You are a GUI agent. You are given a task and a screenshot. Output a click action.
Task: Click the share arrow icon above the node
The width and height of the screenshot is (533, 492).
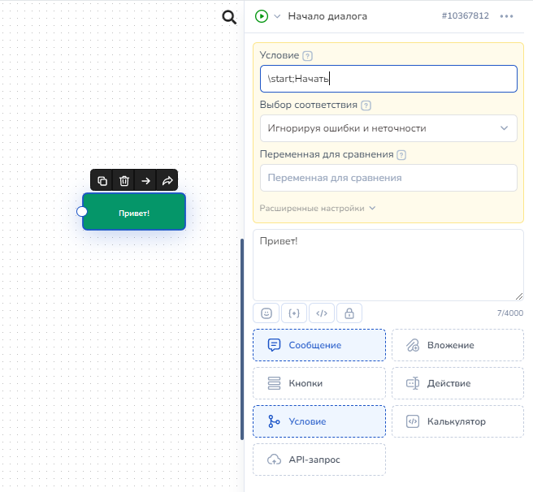click(x=167, y=180)
